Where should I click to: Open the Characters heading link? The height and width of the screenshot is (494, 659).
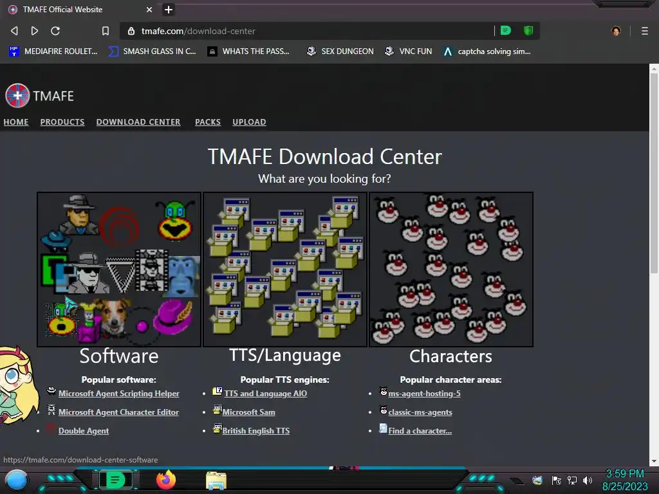pos(450,356)
